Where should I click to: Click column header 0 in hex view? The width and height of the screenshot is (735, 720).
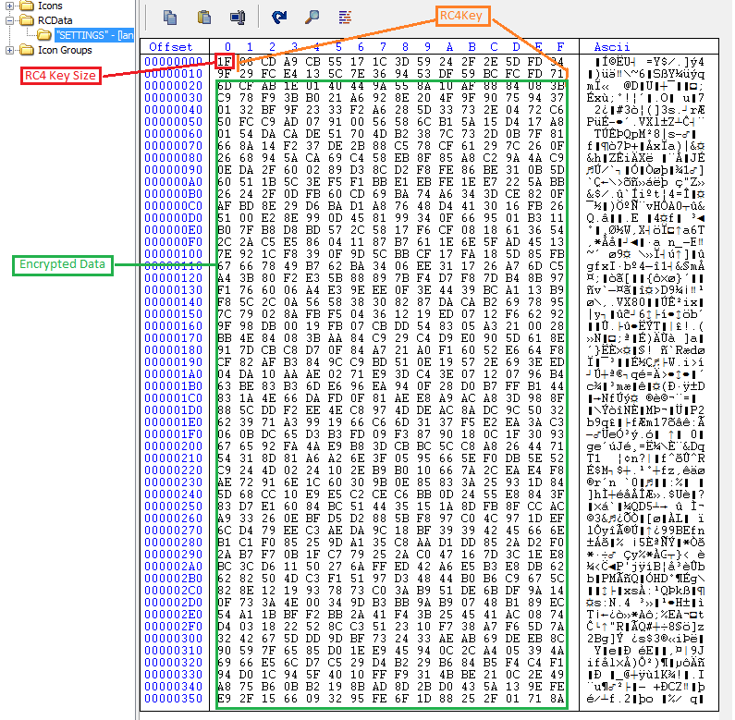(227, 47)
